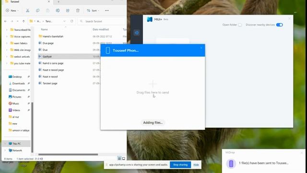307x173 pixels.
Task: Open Pictures in quick access
Action: (15, 97)
